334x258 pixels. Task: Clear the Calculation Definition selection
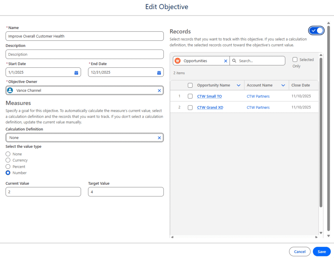159,138
